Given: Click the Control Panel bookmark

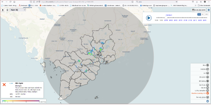Looking at the screenshot, I should click(x=9, y=6).
